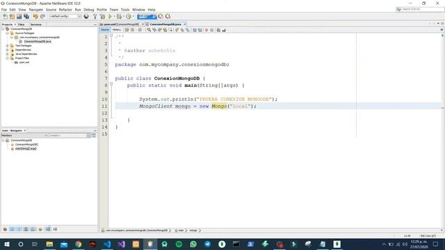Toggle the Show Static Members filter in Navigator
Viewport: 445px width, 250px height.
point(19,229)
